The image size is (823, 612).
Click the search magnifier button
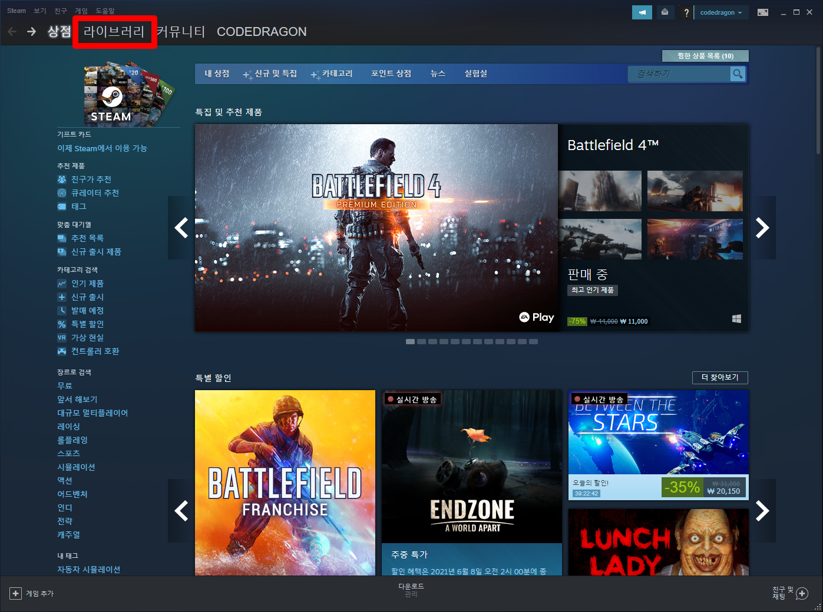point(738,74)
